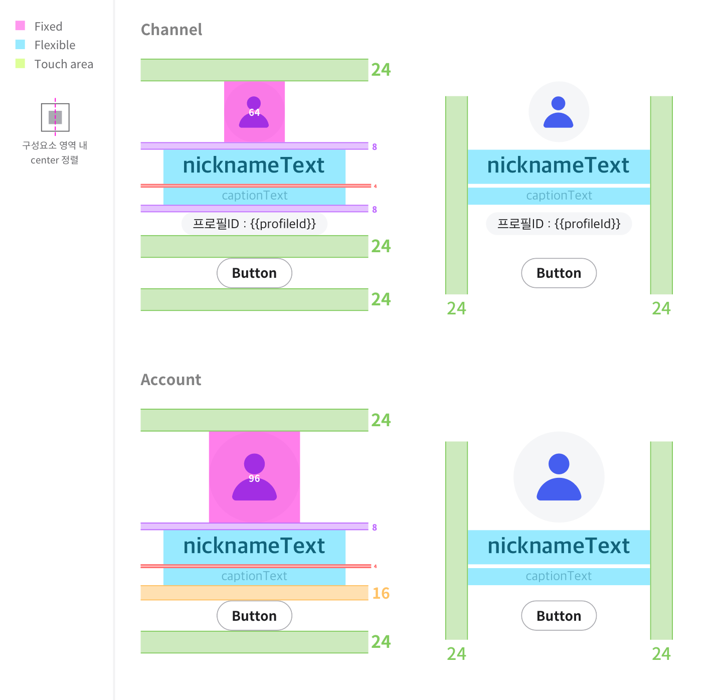Image resolution: width=721 pixels, height=700 pixels.
Task: Click the profileId chip in Channel spec
Action: [254, 224]
